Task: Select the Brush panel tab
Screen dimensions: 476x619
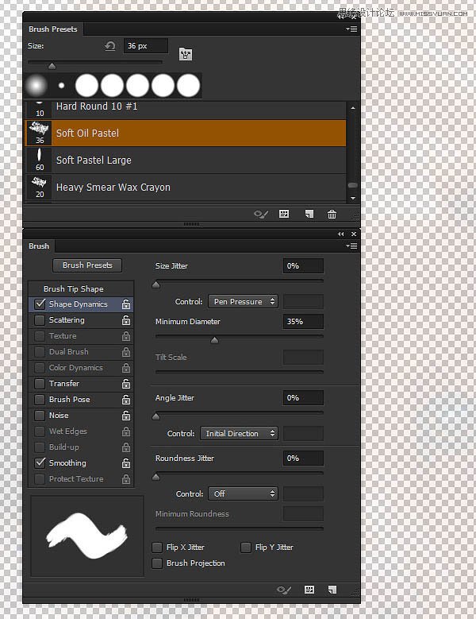Action: [x=39, y=246]
